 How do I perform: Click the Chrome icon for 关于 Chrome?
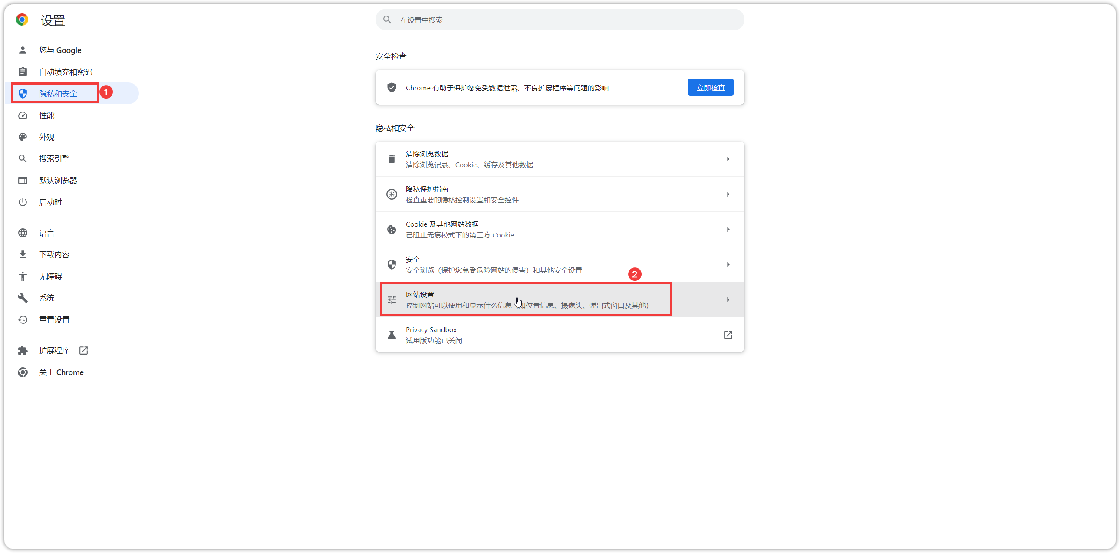click(23, 372)
